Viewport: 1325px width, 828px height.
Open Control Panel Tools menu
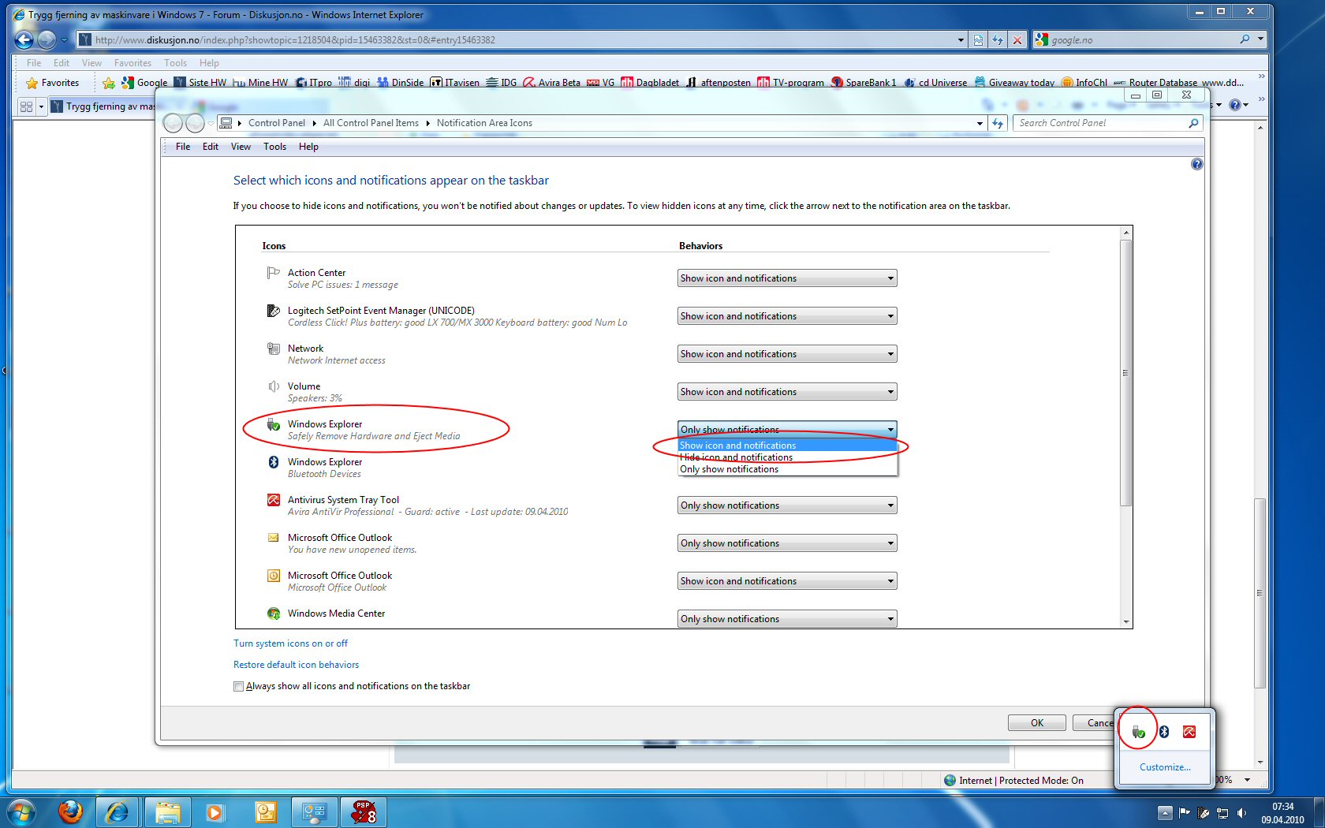tap(274, 147)
